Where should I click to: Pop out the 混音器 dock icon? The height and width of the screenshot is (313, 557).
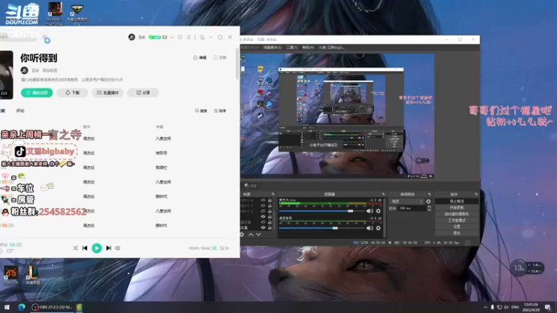pos(384,194)
